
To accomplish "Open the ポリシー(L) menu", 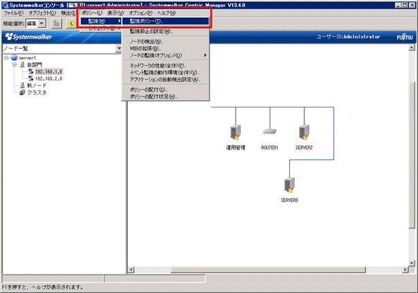I will point(92,13).
